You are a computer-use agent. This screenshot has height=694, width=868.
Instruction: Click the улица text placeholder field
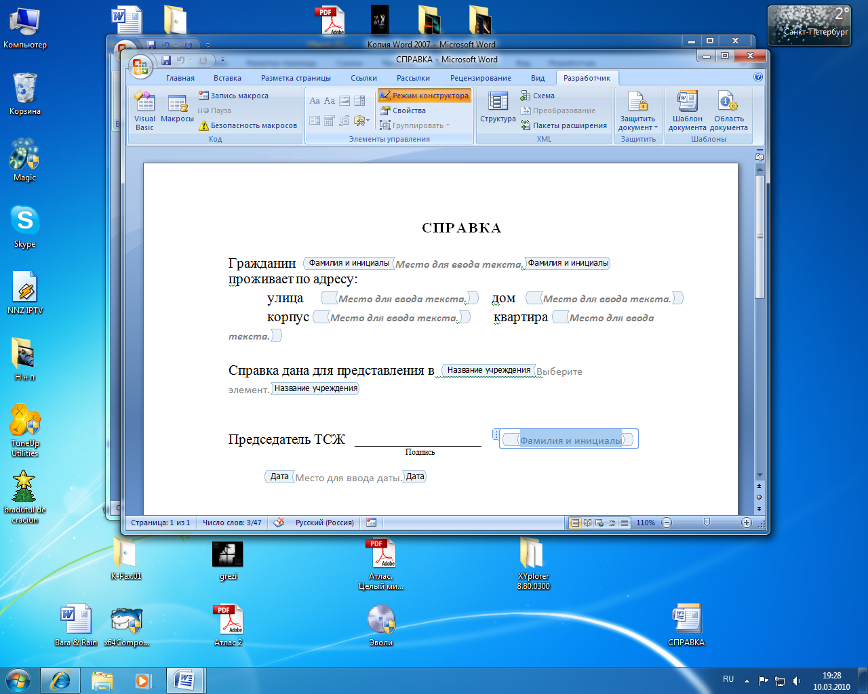(x=401, y=299)
